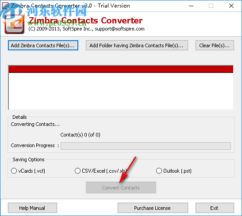Click the Conversion Progress bar

[146, 146]
